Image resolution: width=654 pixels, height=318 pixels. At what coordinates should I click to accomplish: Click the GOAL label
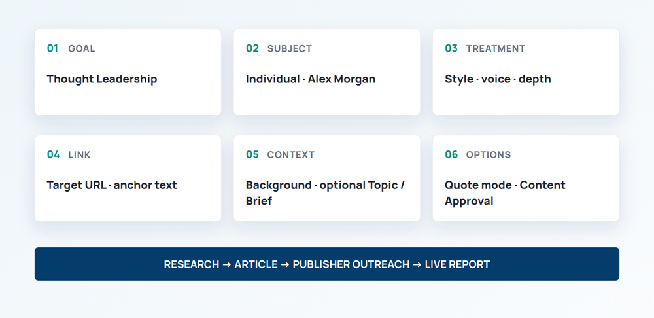(x=81, y=48)
